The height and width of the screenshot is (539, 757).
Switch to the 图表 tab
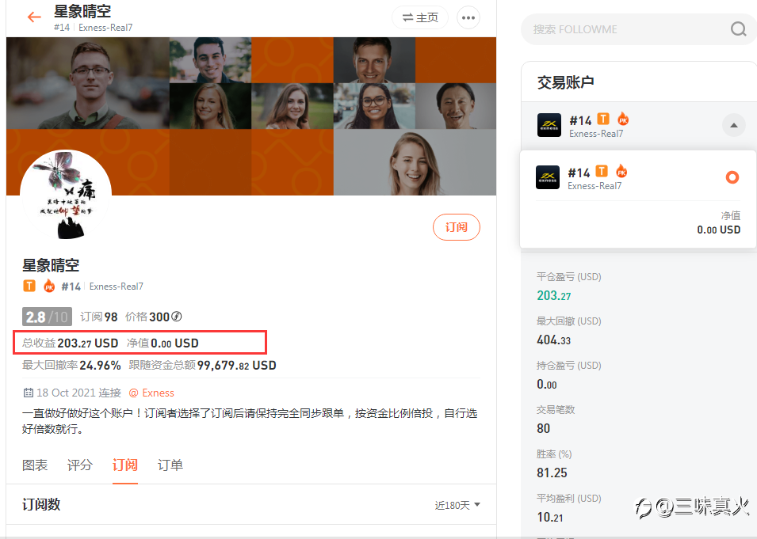35,465
